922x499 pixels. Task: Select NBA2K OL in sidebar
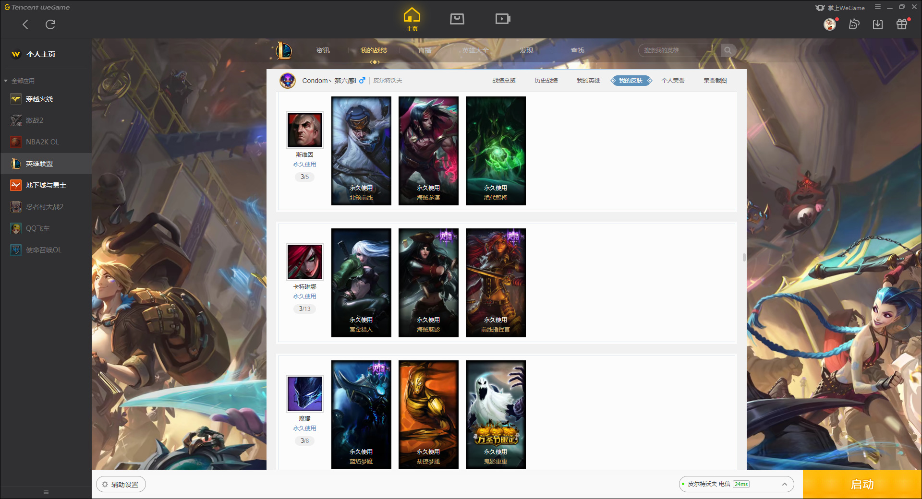[46, 142]
